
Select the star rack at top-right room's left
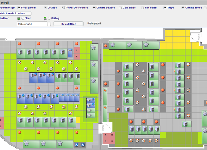tap(117, 45)
